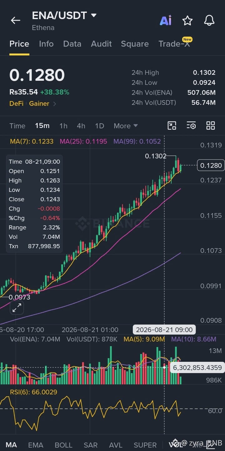Image resolution: width=225 pixels, height=451 pixels.
Task: Tap the volume MA(5) 9.09M label
Action: [144, 339]
